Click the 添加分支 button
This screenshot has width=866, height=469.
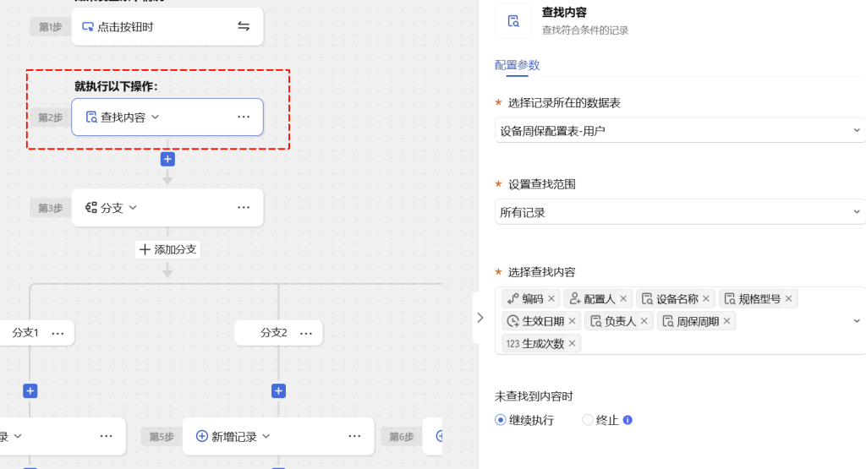coord(168,249)
